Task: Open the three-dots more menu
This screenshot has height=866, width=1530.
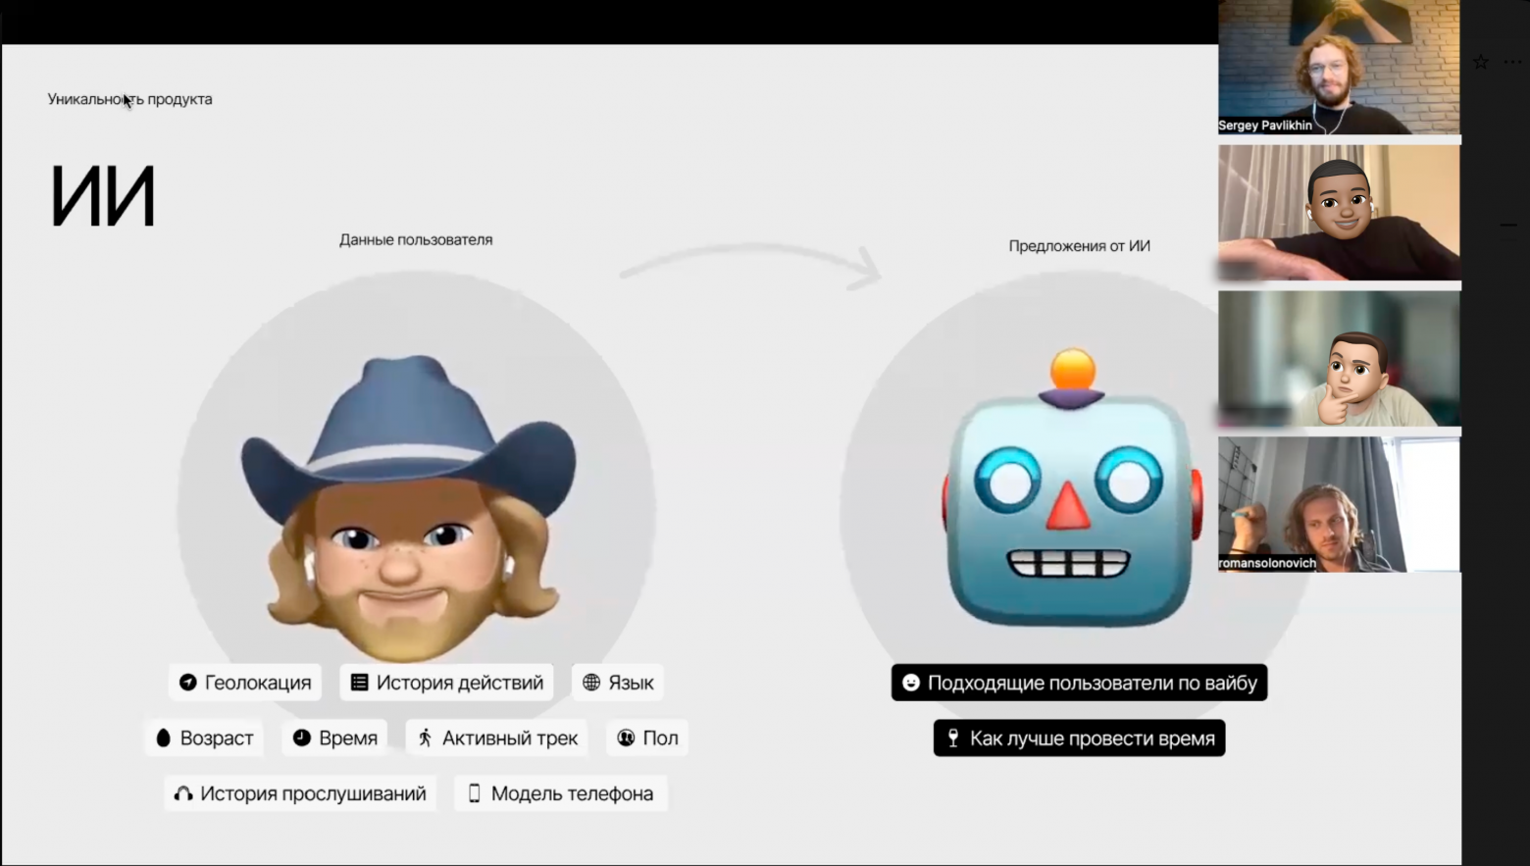Action: pos(1513,62)
